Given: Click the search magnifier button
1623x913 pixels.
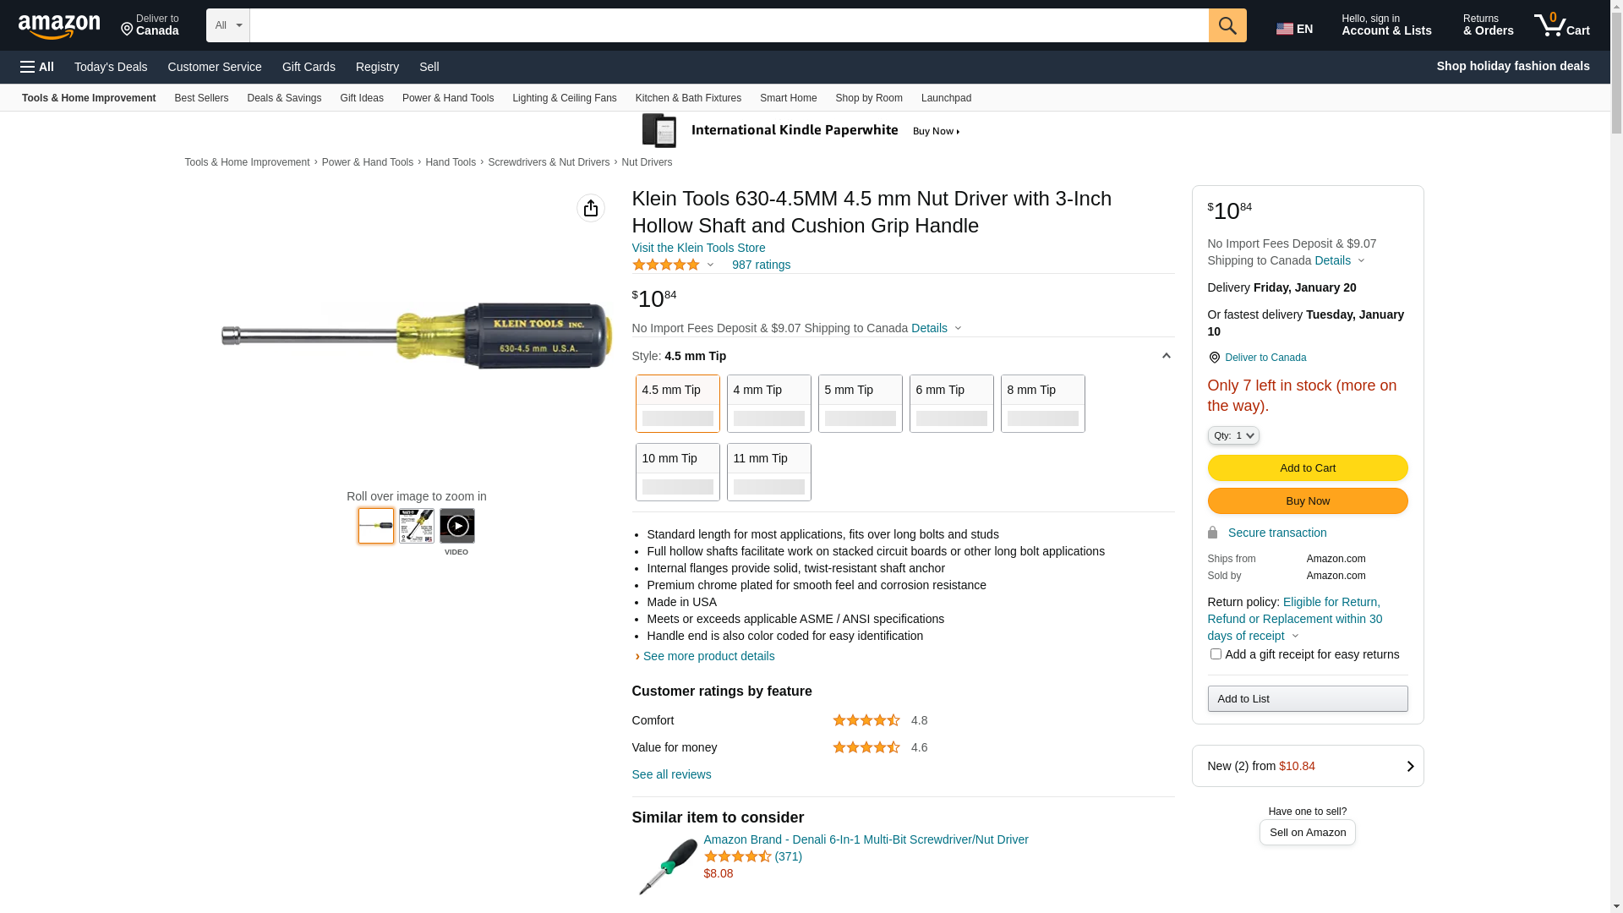Looking at the screenshot, I should point(1227,25).
